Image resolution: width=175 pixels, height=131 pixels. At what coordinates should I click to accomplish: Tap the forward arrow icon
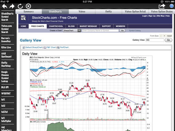point(12,6)
